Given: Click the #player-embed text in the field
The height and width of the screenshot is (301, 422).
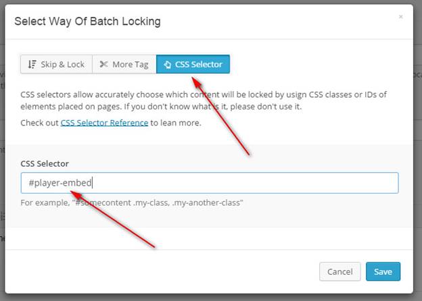Looking at the screenshot, I should pyautogui.click(x=60, y=183).
